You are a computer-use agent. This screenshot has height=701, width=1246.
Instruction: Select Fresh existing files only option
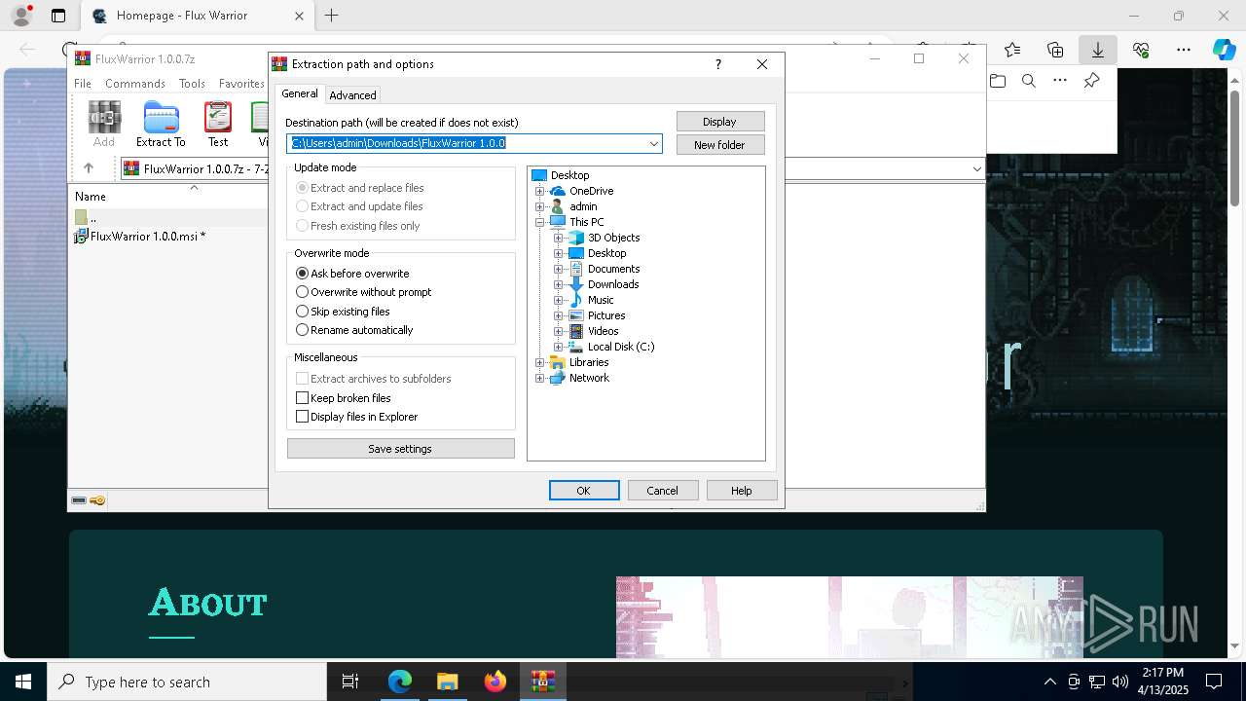[358, 226]
